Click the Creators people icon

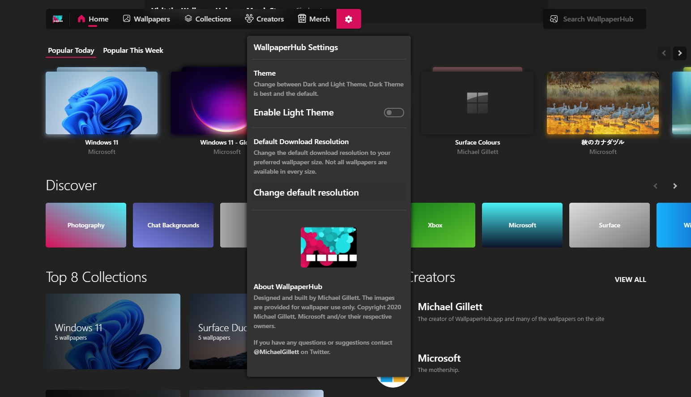click(x=249, y=18)
